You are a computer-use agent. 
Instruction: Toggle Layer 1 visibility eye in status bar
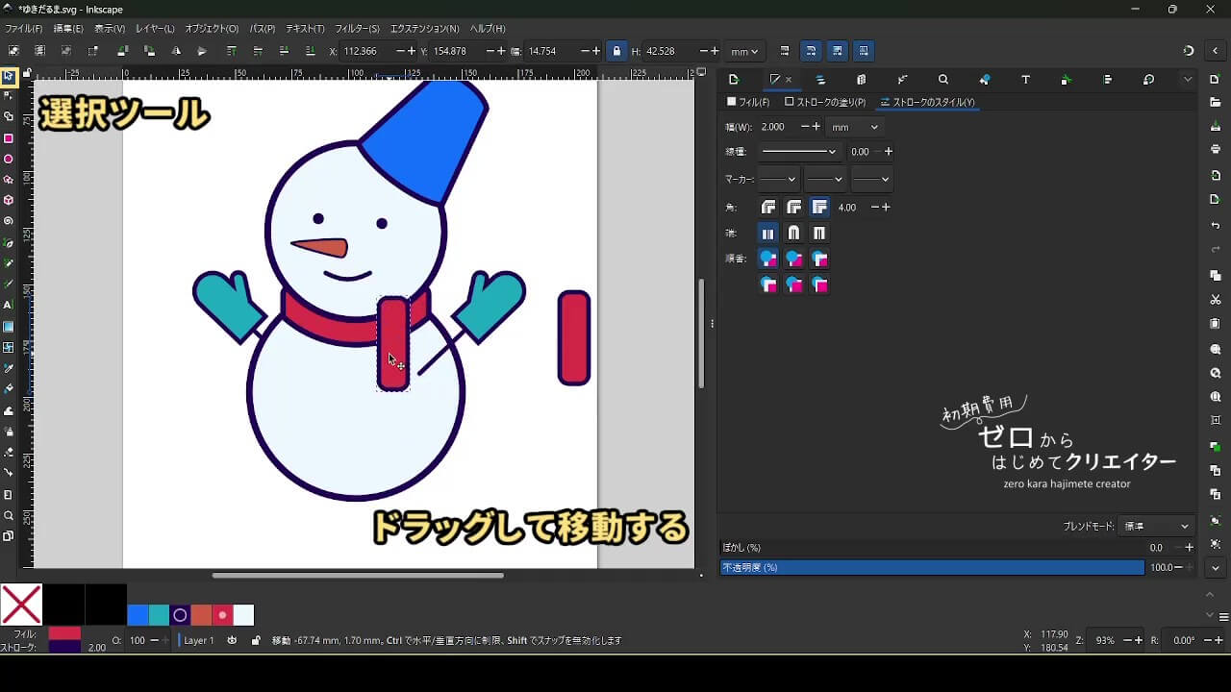tap(232, 640)
